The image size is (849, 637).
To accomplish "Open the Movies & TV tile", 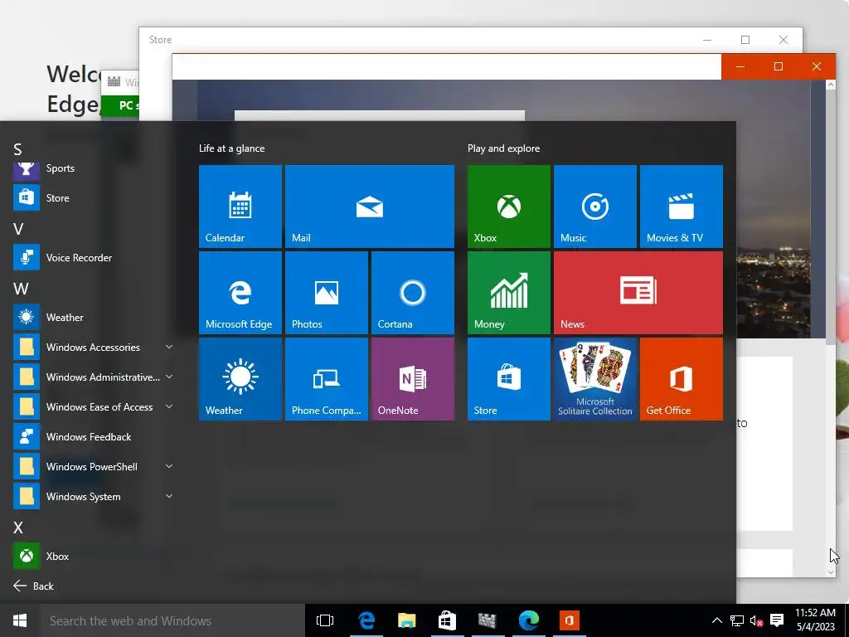I will click(682, 207).
